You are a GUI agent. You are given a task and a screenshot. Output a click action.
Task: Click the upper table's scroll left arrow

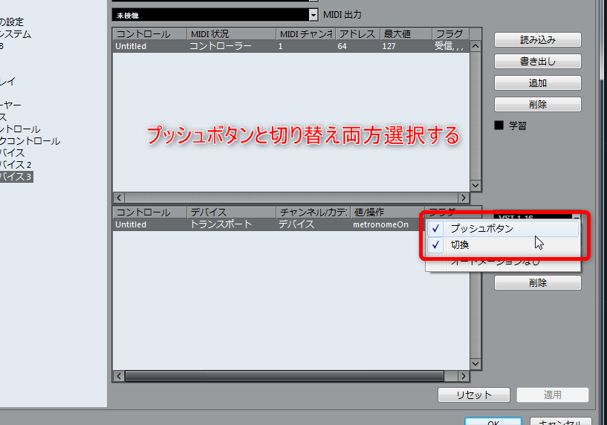119,198
